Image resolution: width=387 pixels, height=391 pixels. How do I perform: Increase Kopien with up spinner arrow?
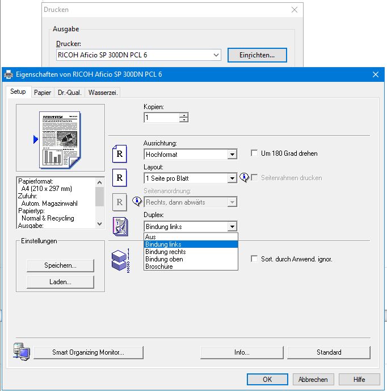(x=184, y=115)
